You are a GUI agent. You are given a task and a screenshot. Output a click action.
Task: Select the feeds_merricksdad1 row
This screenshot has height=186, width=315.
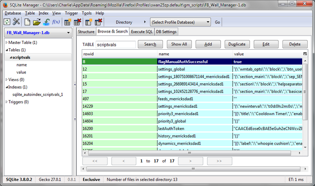click(192, 99)
